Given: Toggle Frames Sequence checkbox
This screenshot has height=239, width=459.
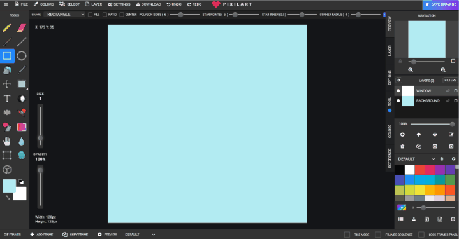Looking at the screenshot, I should (x=378, y=235).
